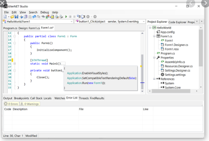Click the Print preview icon
The image size is (209, 141).
(x=57, y=17)
